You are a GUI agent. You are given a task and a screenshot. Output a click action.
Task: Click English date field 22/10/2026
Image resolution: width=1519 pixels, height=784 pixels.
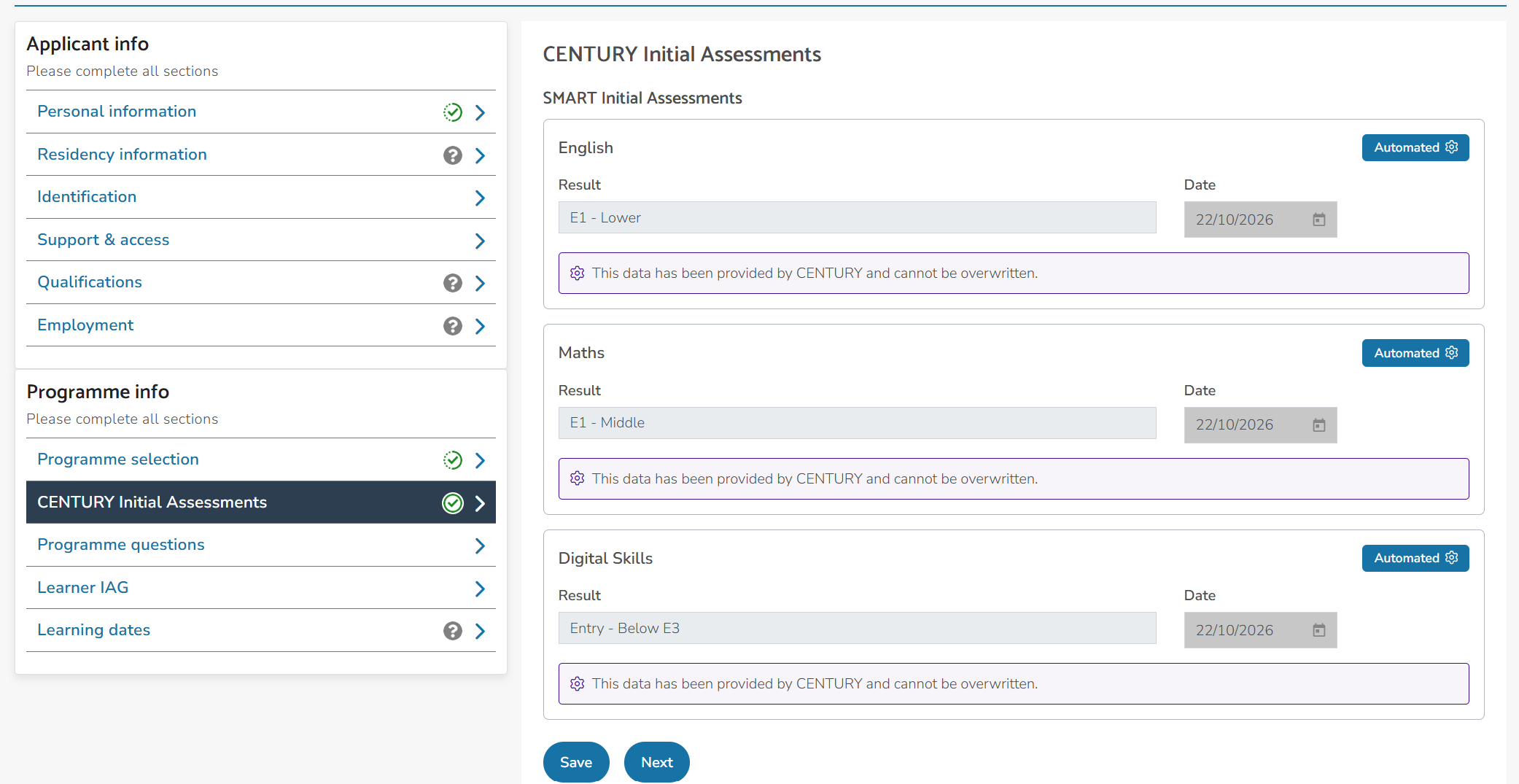click(1260, 220)
